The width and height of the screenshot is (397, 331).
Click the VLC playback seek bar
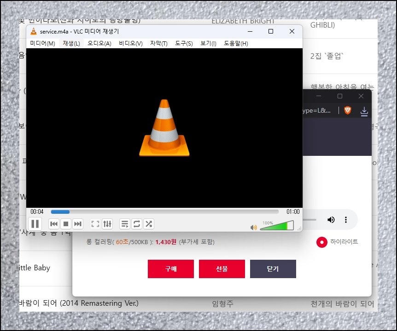(x=164, y=212)
